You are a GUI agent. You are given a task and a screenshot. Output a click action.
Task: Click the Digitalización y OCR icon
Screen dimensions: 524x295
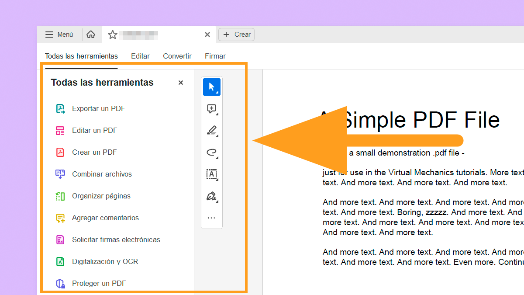(x=60, y=261)
